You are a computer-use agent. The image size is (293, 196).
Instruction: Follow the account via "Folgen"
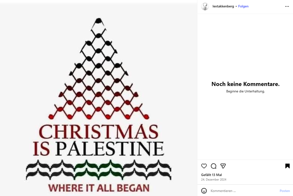point(243,6)
